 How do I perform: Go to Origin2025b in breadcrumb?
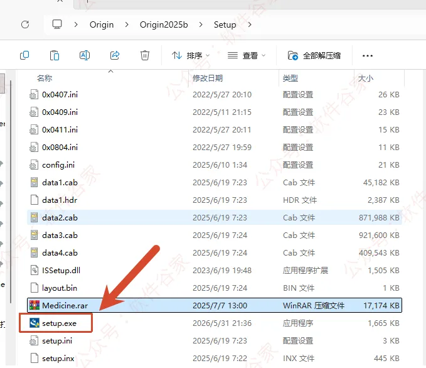tap(164, 24)
